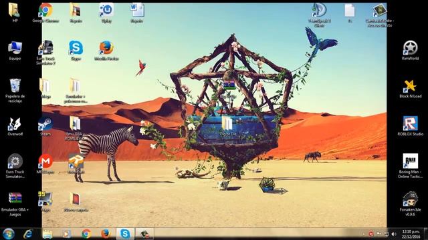Screen dimensions: 428x240
Task: Launch the Block N Load shortcut
Action: point(410,86)
